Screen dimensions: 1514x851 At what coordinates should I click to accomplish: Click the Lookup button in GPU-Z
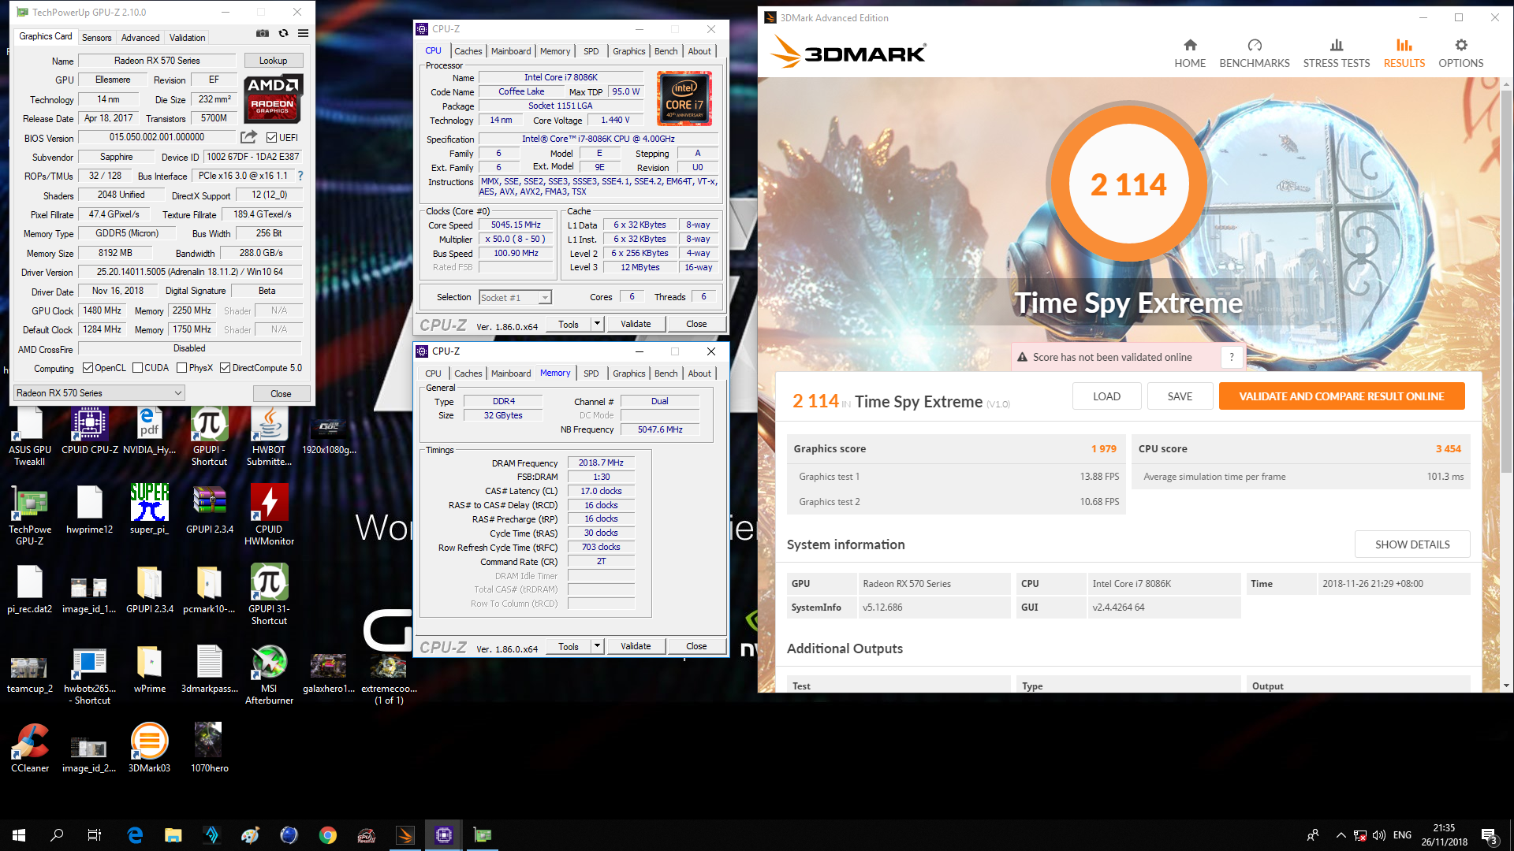click(x=273, y=61)
